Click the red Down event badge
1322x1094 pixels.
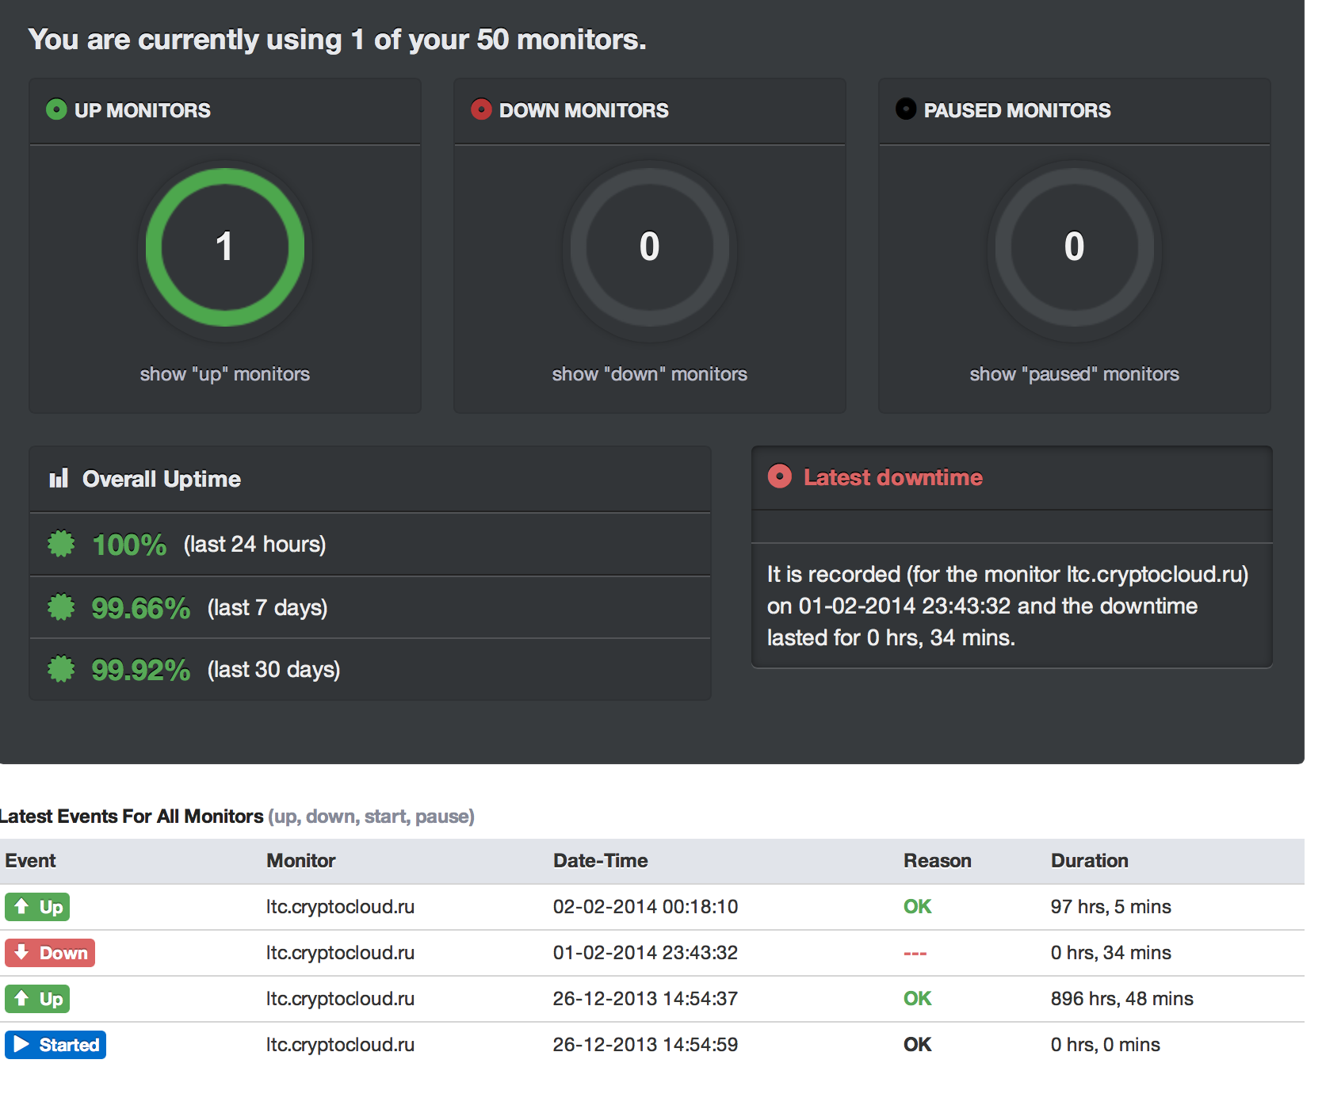click(50, 953)
